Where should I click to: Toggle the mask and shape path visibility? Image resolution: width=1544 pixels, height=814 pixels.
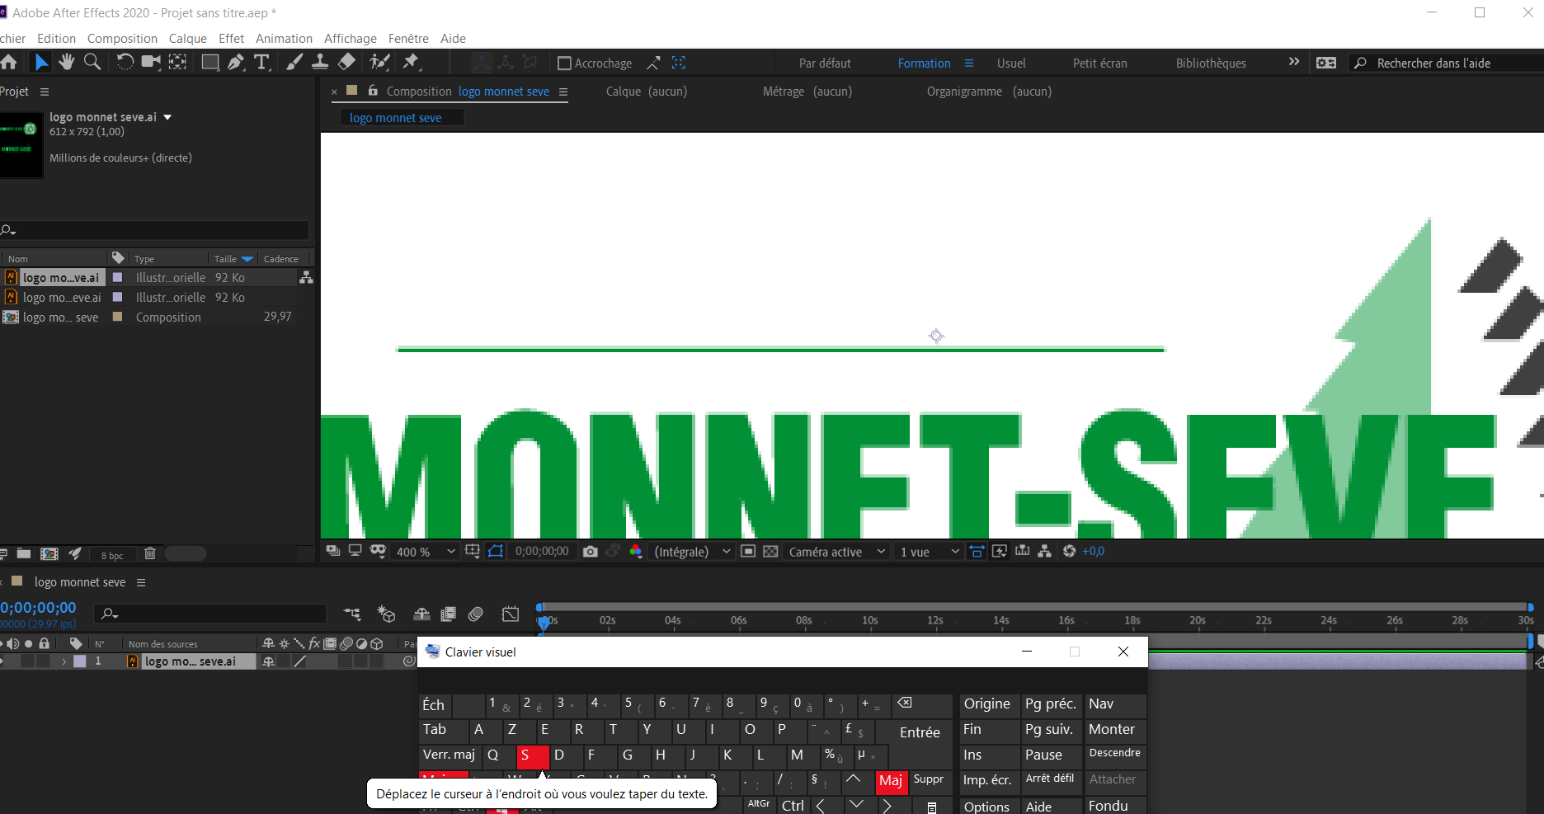[496, 551]
